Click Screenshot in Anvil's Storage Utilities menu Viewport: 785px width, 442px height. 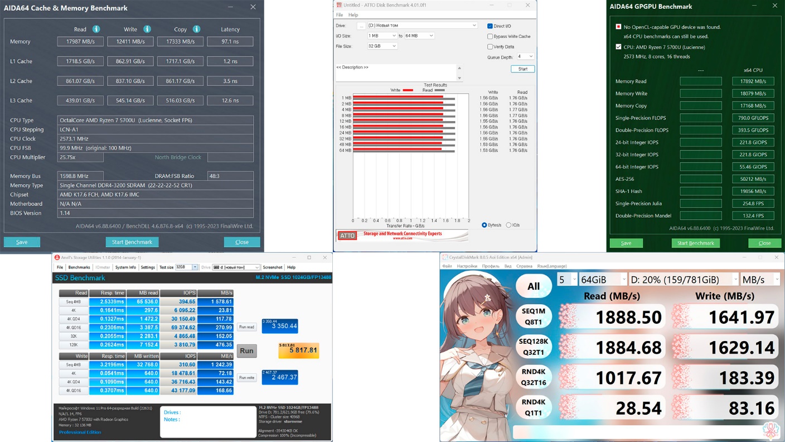click(x=273, y=267)
